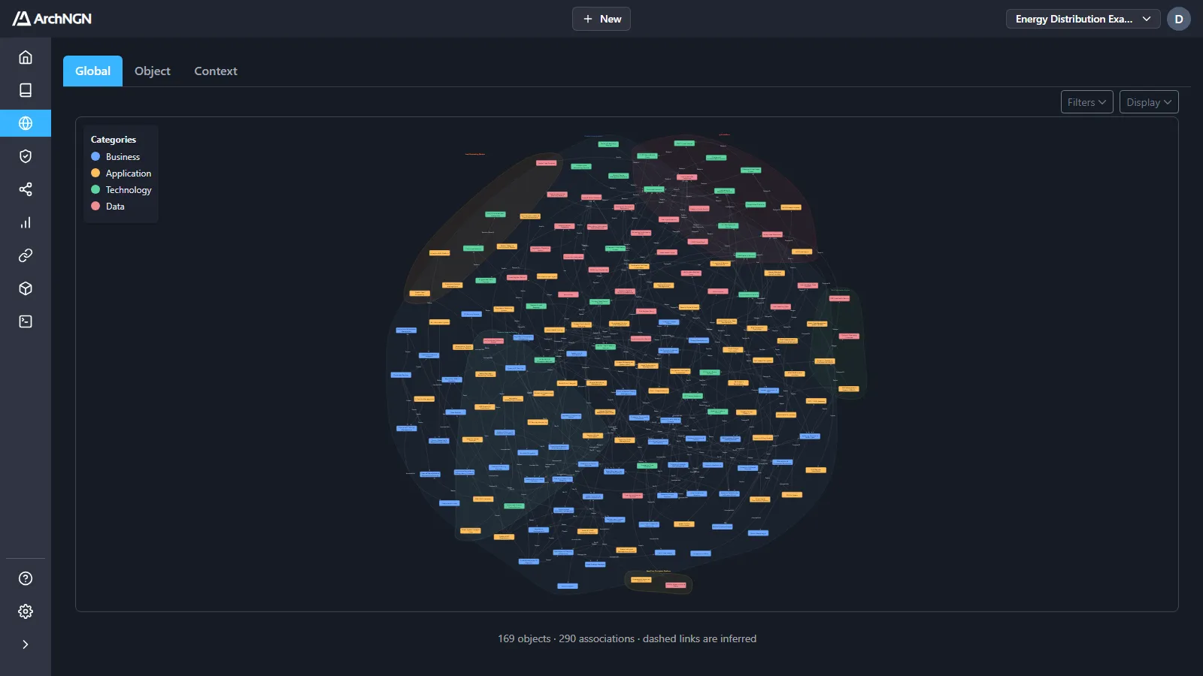Open the Filters dropdown

1087,102
